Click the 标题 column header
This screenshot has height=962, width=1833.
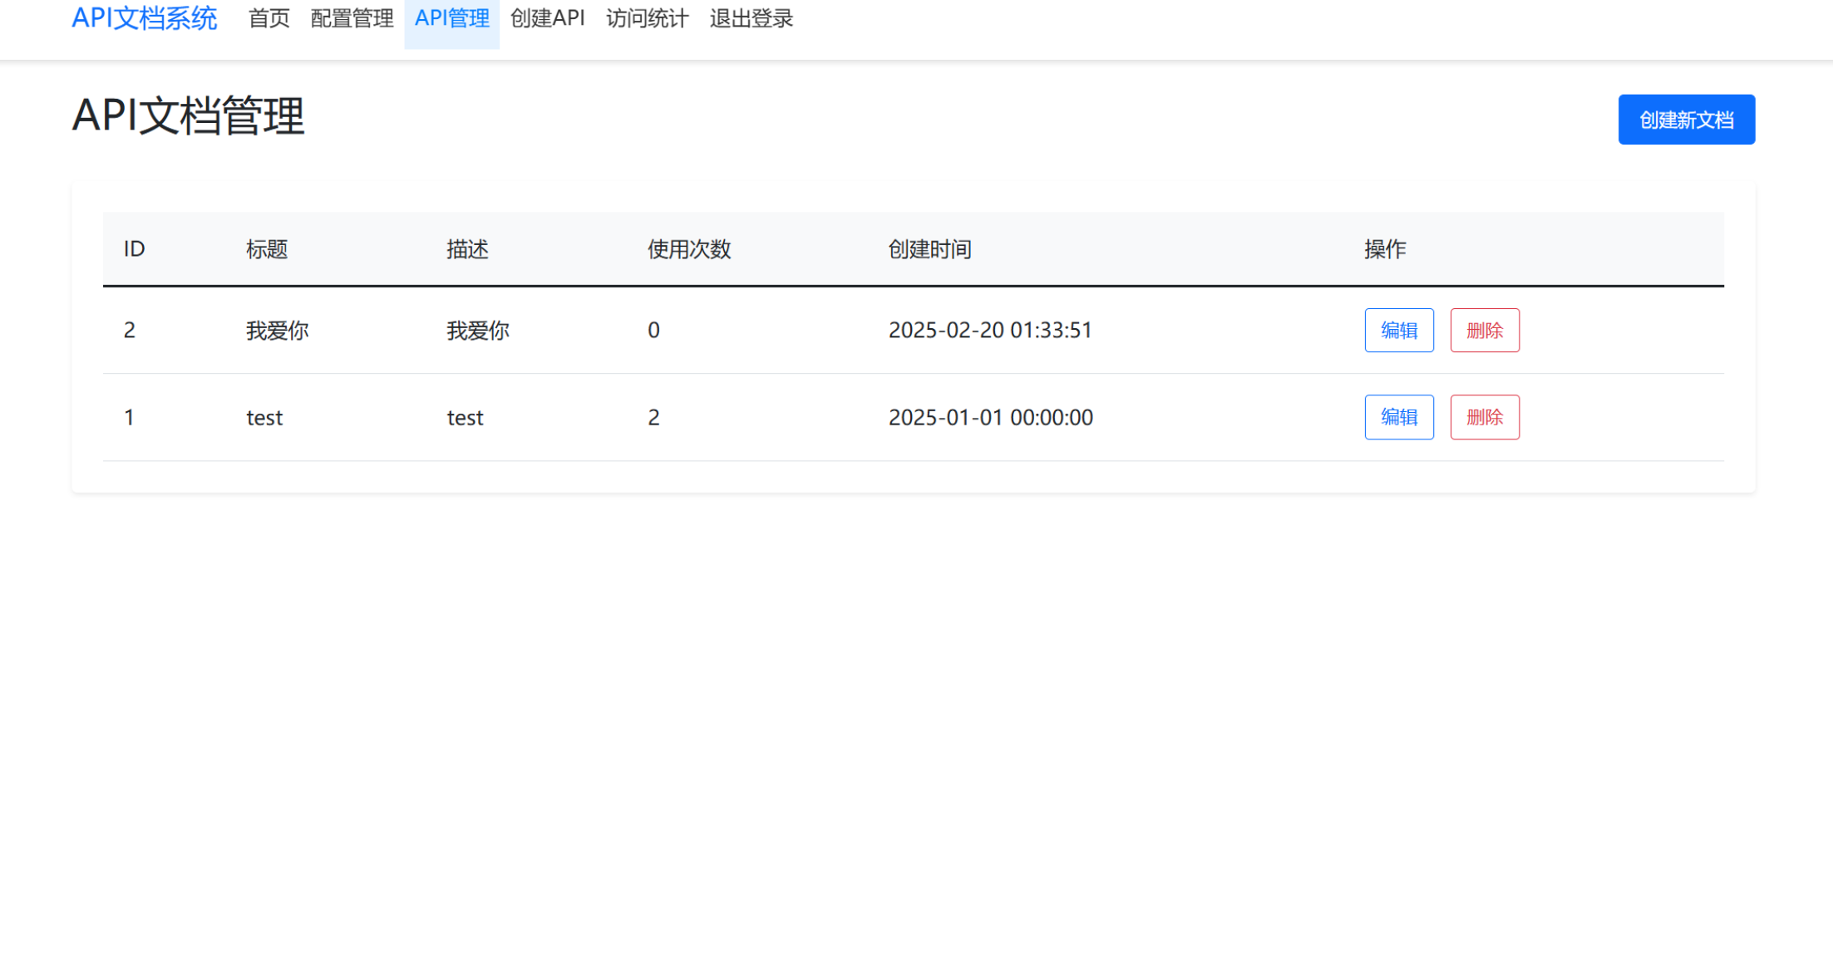(x=268, y=249)
